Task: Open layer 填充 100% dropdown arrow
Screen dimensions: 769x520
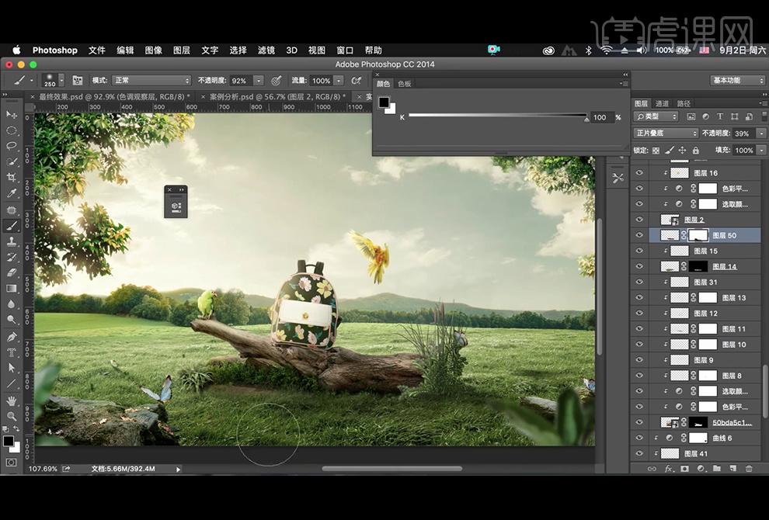Action: pos(761,151)
